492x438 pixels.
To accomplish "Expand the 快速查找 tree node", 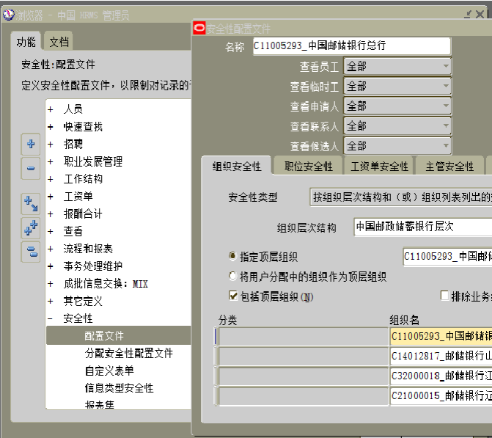I will [x=50, y=127].
